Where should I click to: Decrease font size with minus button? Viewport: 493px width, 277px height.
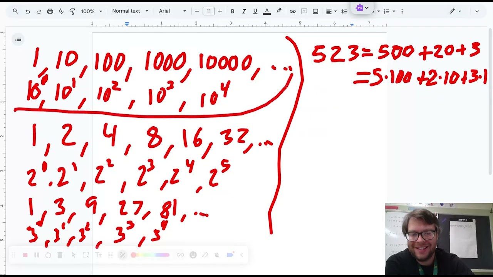tap(197, 11)
